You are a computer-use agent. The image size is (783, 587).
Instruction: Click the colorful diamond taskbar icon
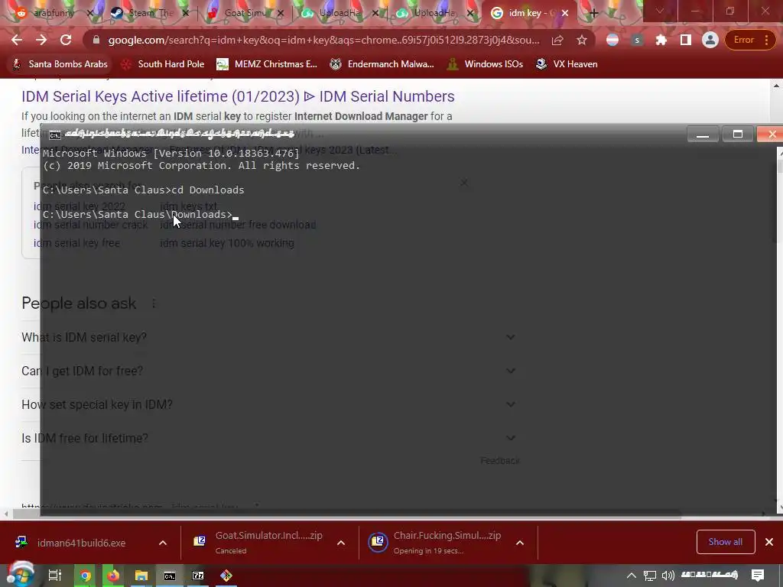pyautogui.click(x=226, y=576)
